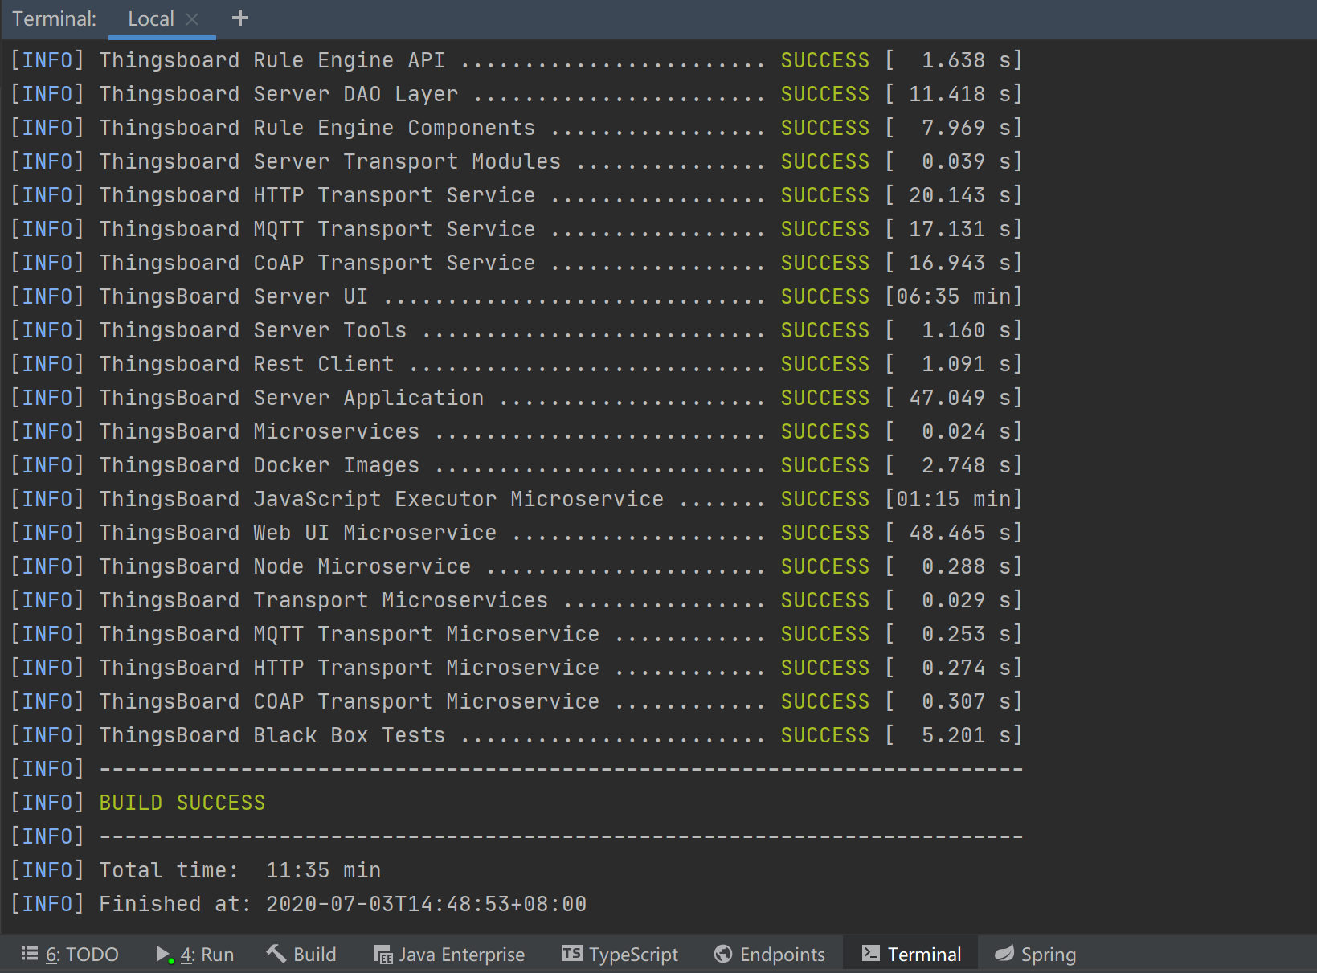Click the Thingsboard MQTT Transport Service line
1317x973 pixels.
coord(516,229)
